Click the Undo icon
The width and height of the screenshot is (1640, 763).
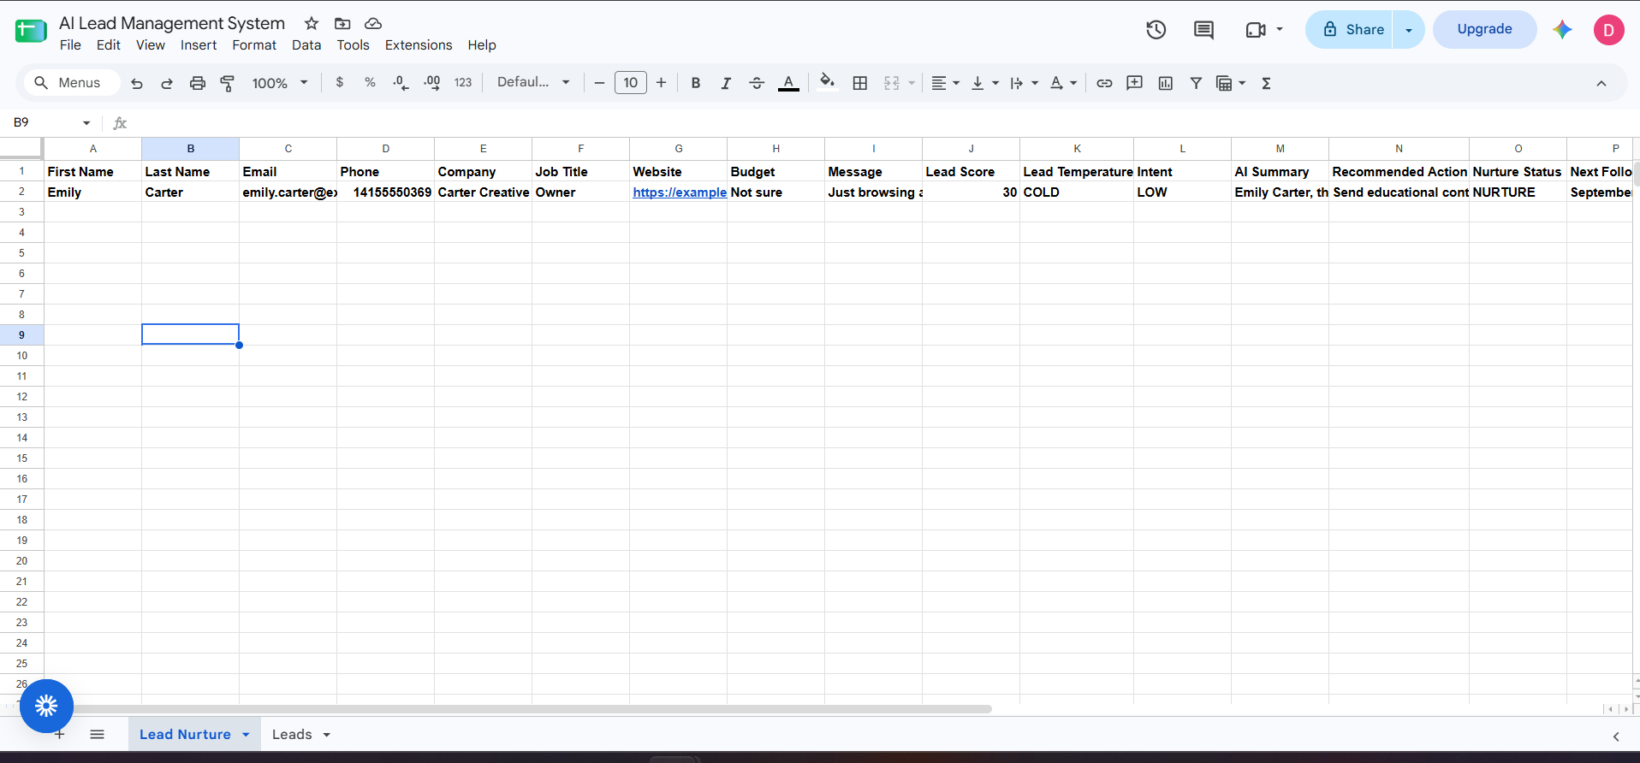(x=137, y=83)
